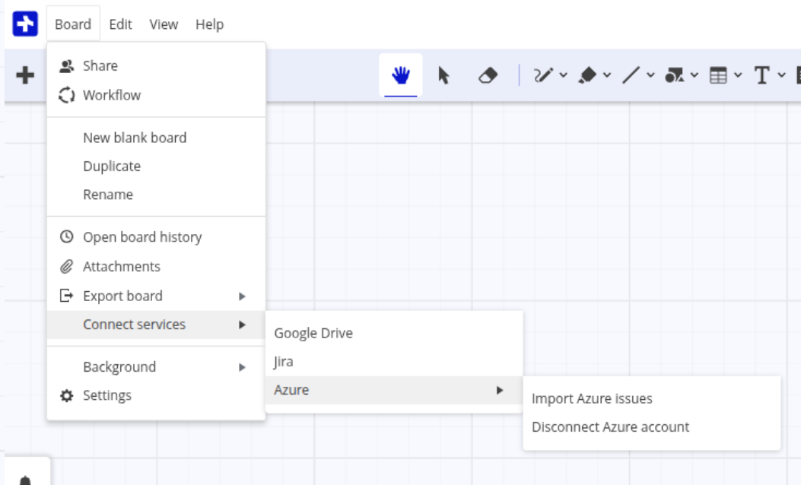Select the text tool
Image resolution: width=801 pixels, height=485 pixels.
(x=761, y=75)
